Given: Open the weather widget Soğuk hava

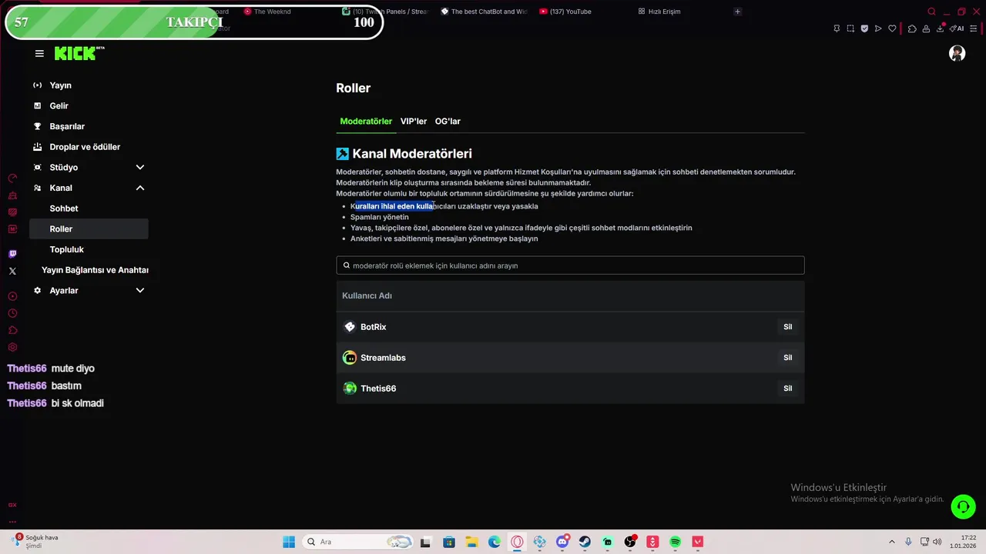Looking at the screenshot, I should 35,542.
